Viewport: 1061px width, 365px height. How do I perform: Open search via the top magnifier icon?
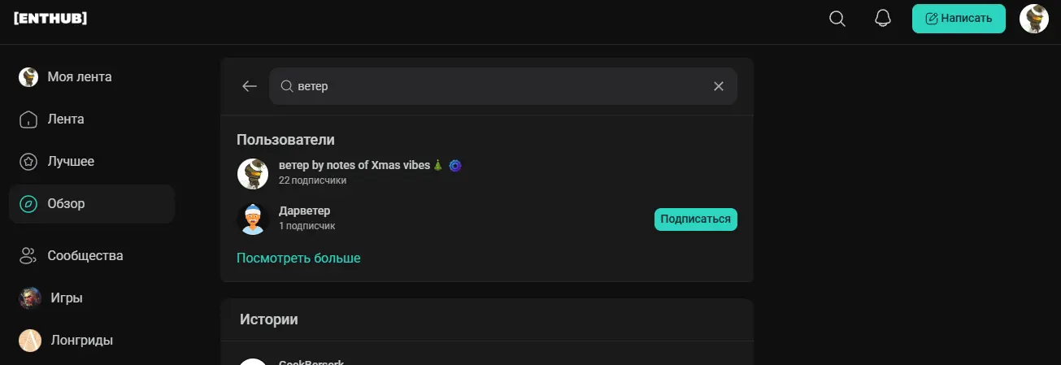837,19
